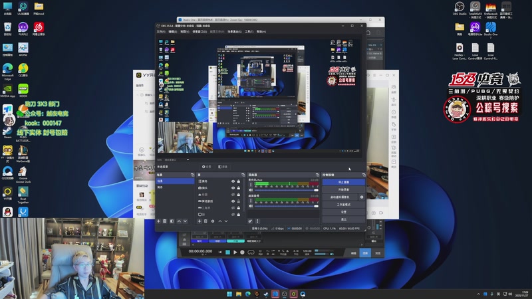Open 麦克风/Aux channel three-dot options
This screenshot has width=532, height=299.
[251, 185]
